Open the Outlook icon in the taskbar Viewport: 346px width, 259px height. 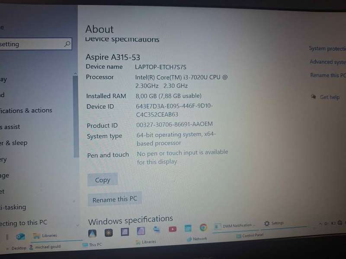[x=20, y=237]
